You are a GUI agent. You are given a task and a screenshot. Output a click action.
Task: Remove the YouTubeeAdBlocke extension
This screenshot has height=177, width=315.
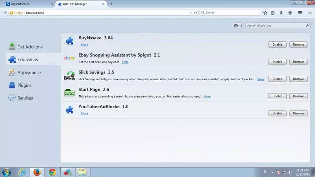click(298, 113)
